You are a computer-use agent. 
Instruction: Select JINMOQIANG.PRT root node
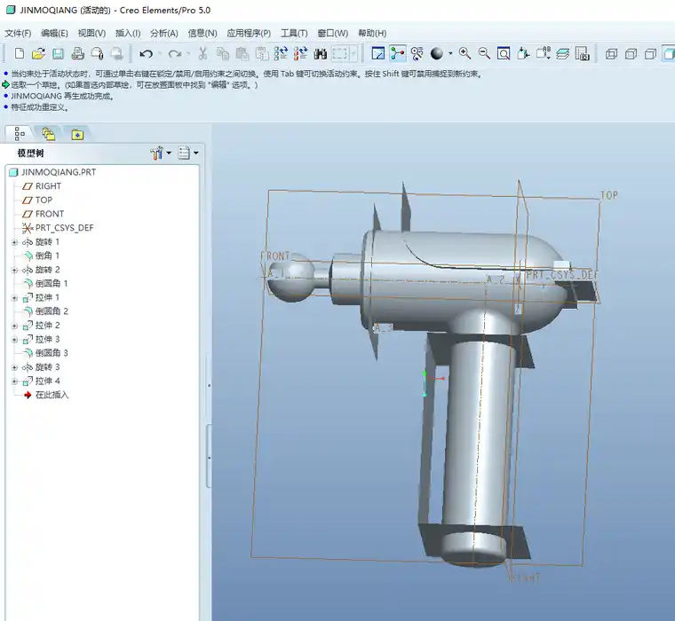click(53, 172)
